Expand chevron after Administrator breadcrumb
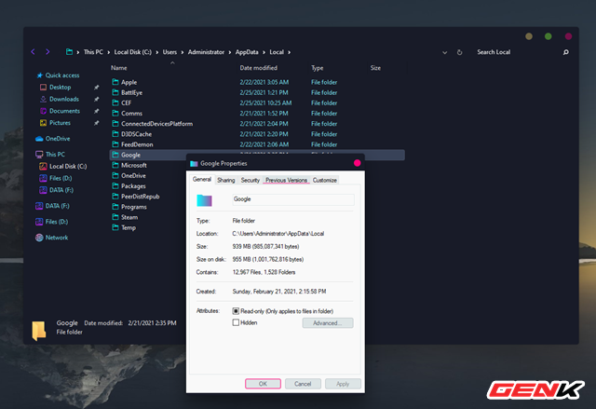596x409 pixels. tap(230, 52)
